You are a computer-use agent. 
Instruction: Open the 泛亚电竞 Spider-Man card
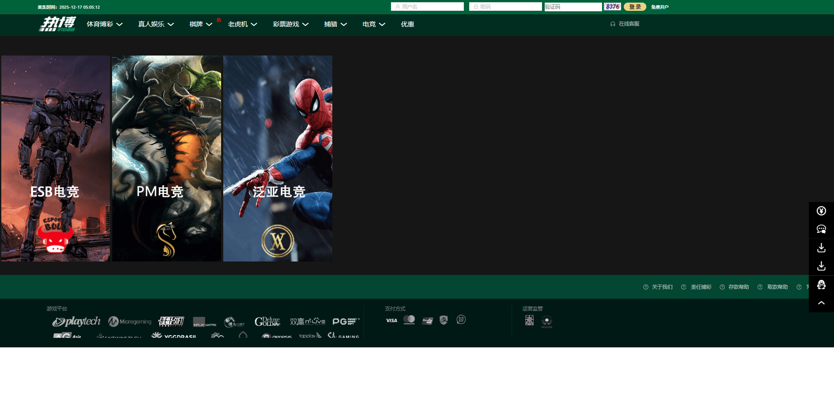tap(278, 158)
